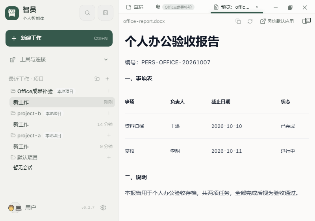This screenshot has height=221, width=315.
Task: Expand the 工具与连接 section
Action: [x=106, y=59]
